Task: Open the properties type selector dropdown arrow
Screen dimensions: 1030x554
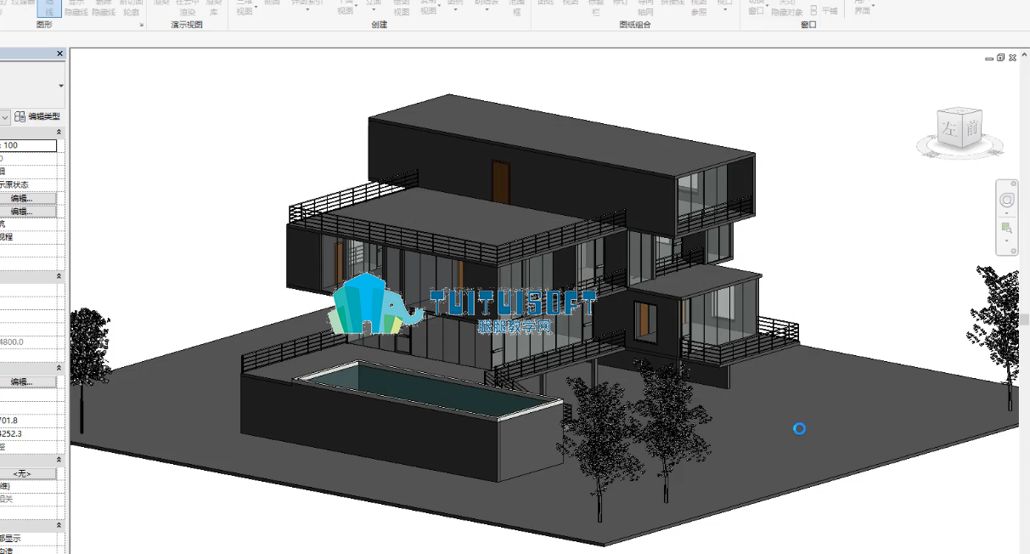Action: [60, 86]
